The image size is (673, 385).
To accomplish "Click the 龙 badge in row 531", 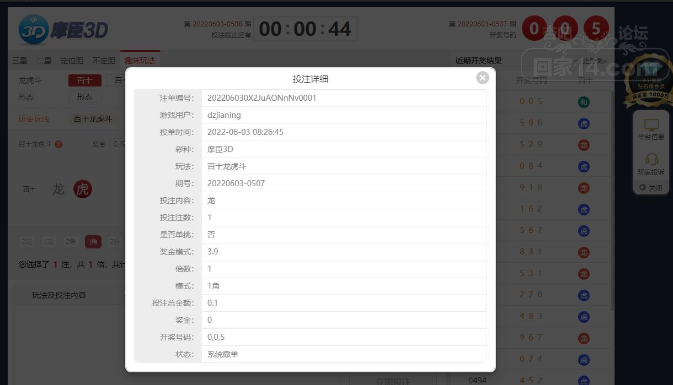I will [584, 274].
